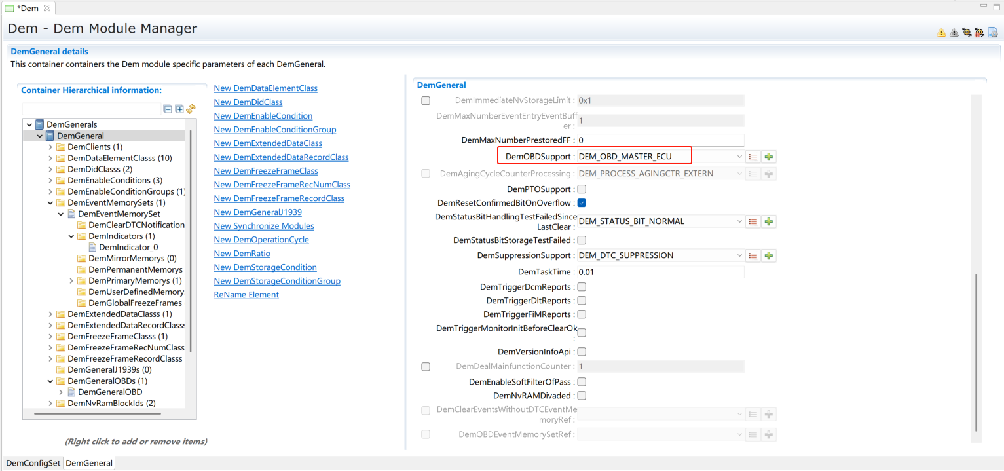Tick the DemVersionInfoApi checkbox
The image size is (1004, 471).
pos(582,352)
